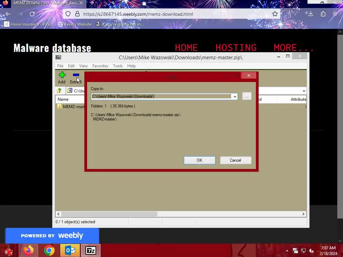343x257 pixels.
Task: Click the Firefox forward arrow
Action: click(x=20, y=14)
